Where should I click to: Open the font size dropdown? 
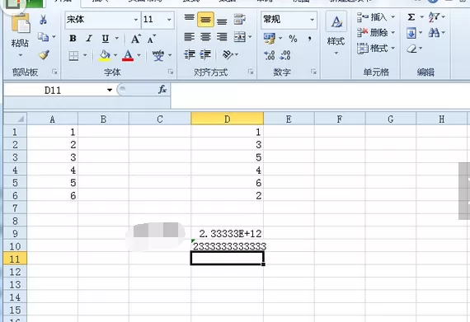(169, 20)
